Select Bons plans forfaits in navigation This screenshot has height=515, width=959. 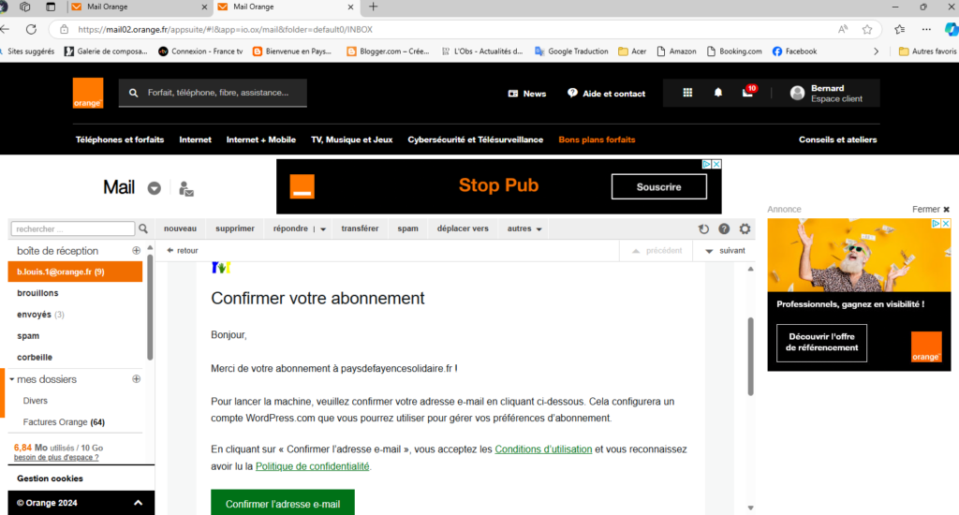597,140
